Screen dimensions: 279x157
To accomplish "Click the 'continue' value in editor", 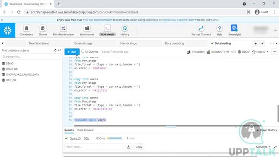I will point(99,68).
